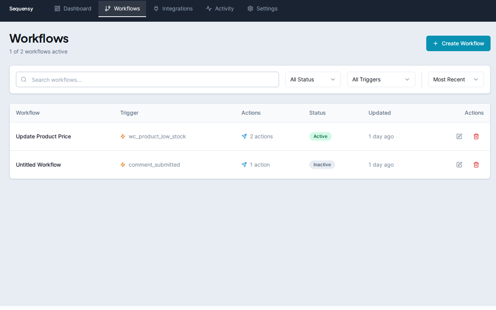Click the lightning icon next to comment_submitted
The image size is (496, 310).
click(123, 165)
